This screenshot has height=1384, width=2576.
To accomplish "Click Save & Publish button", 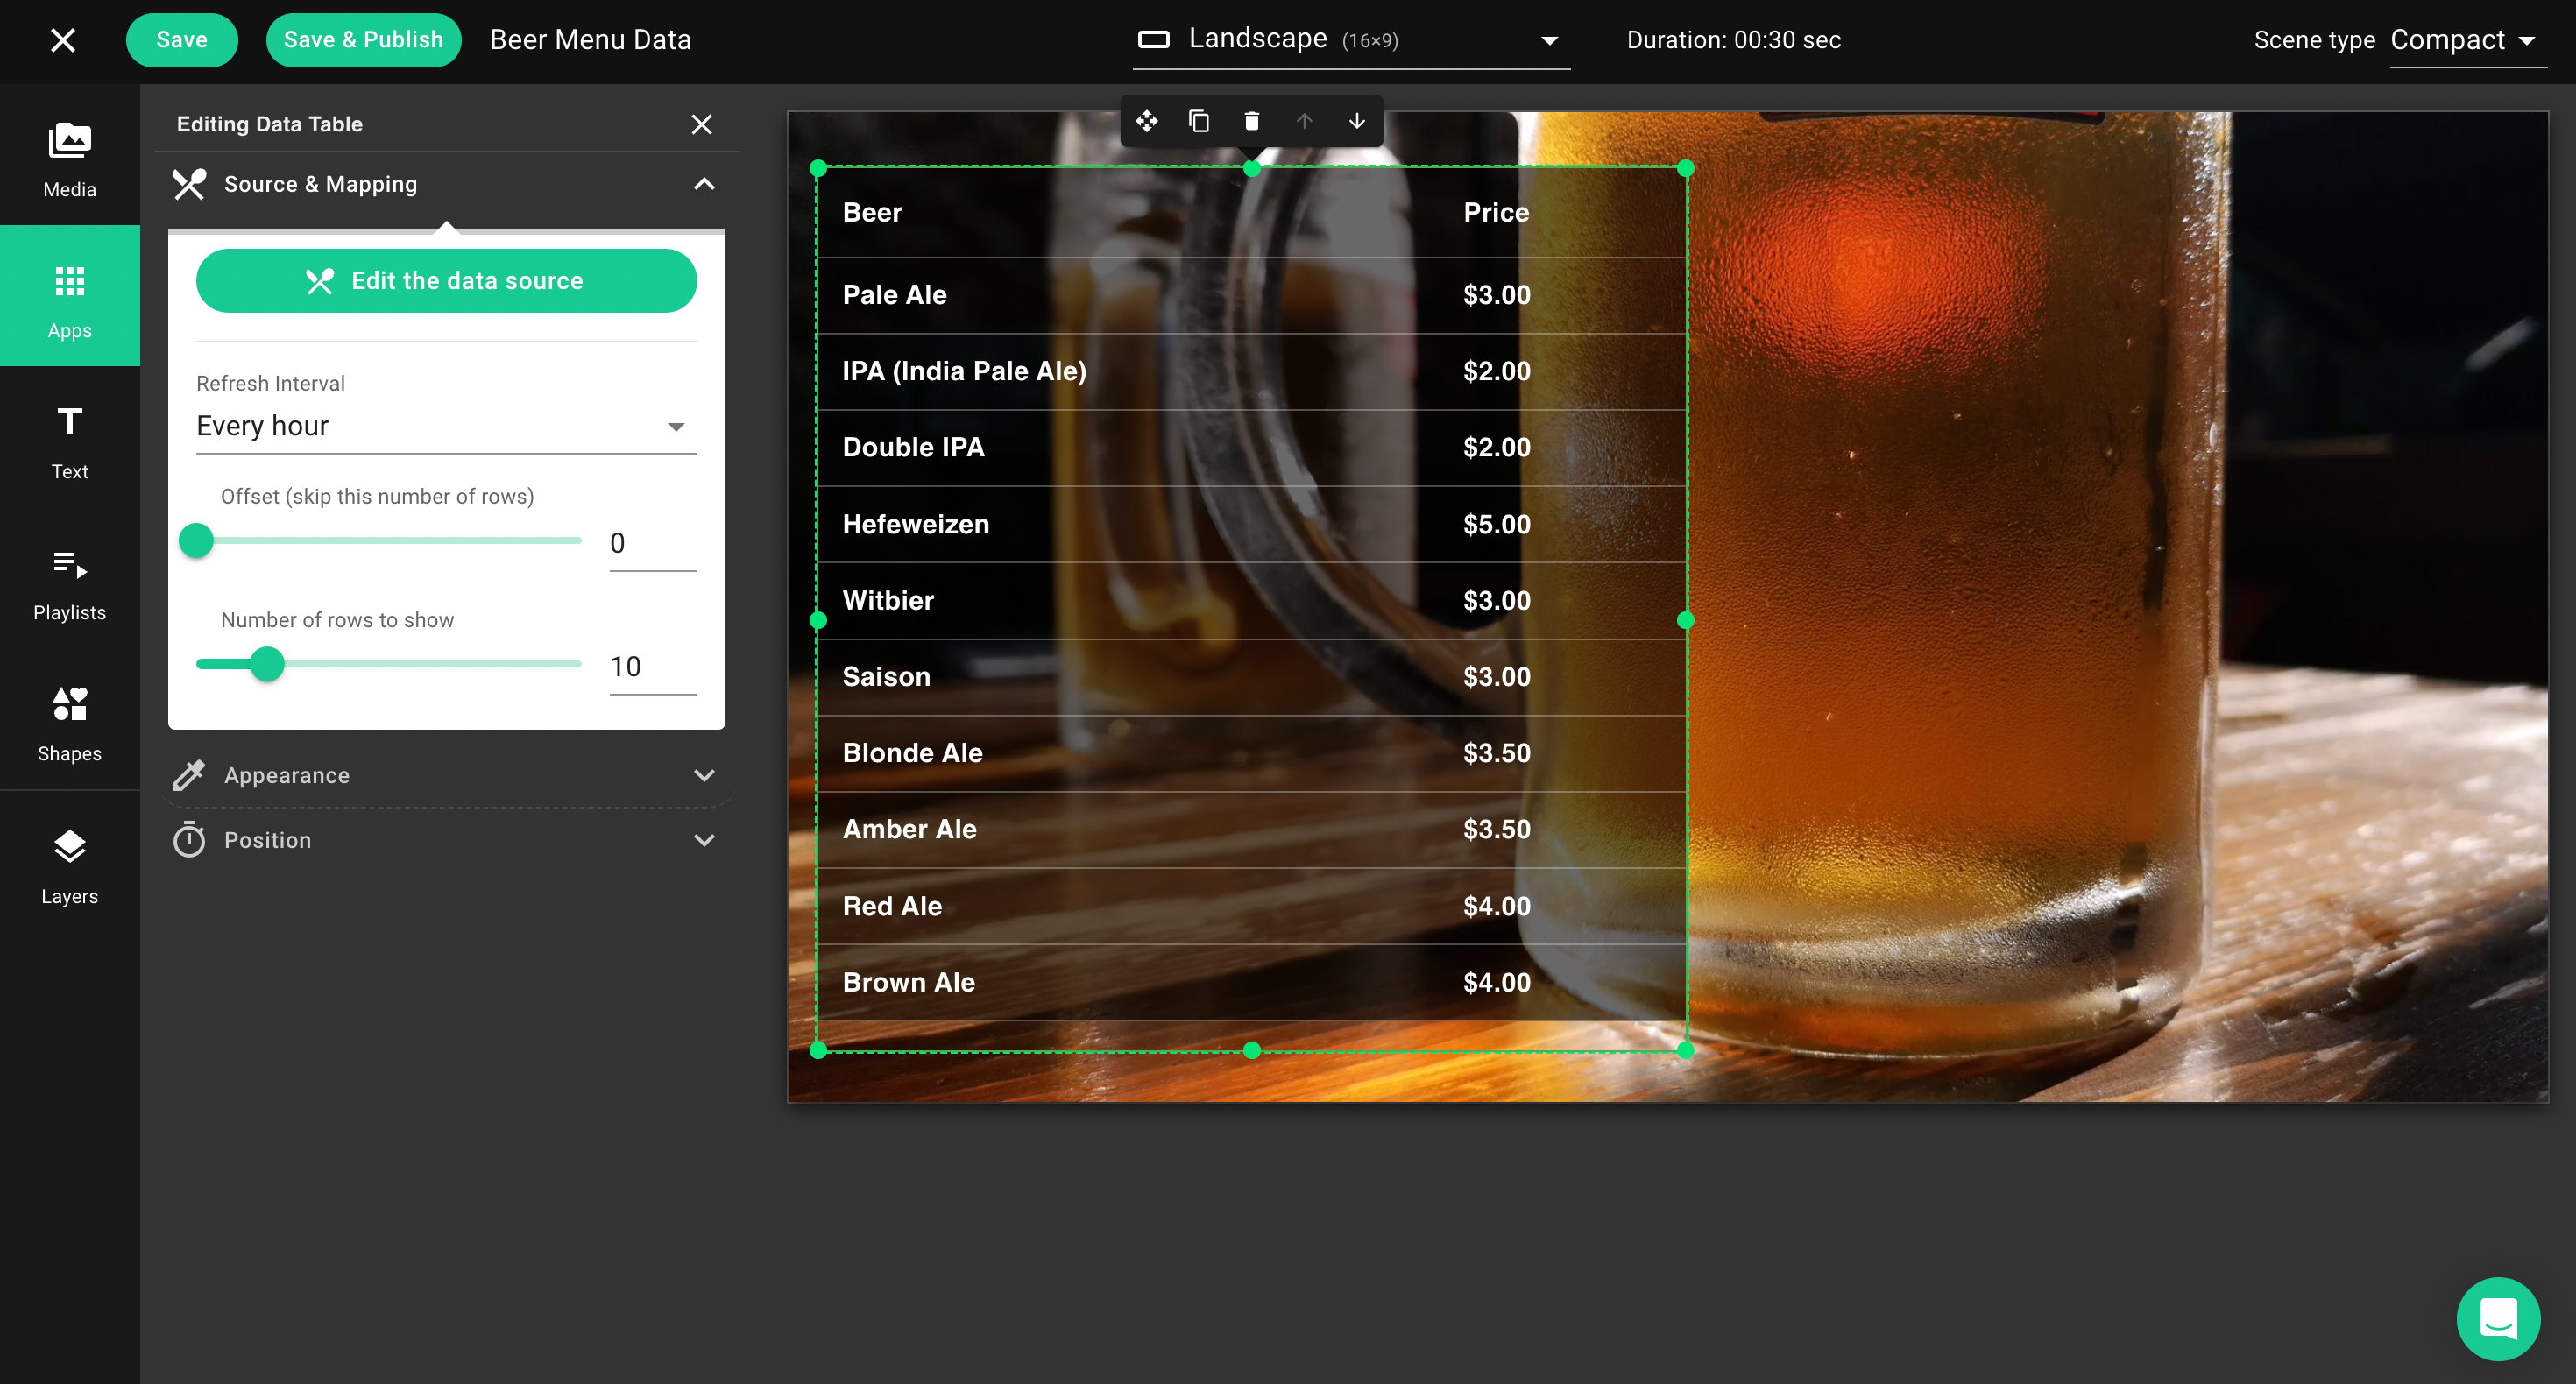I will (363, 39).
